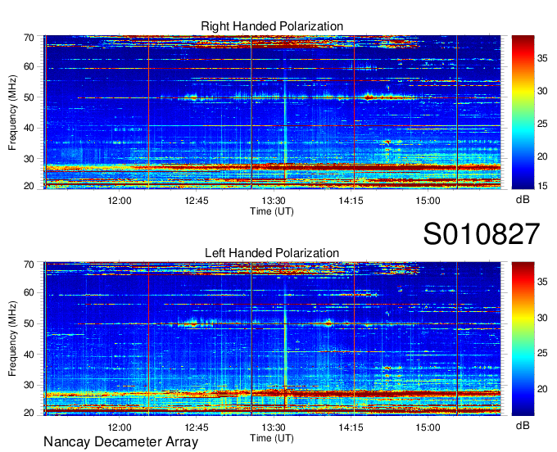Click the 20 dB label on lower colorbar

pos(542,389)
